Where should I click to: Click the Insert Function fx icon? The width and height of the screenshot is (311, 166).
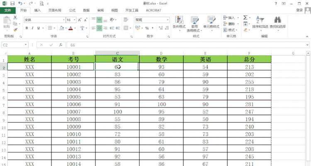click(x=61, y=45)
